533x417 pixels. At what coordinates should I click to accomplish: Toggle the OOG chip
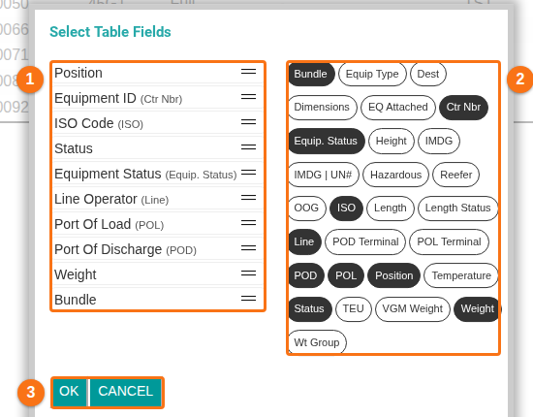pyautogui.click(x=306, y=208)
